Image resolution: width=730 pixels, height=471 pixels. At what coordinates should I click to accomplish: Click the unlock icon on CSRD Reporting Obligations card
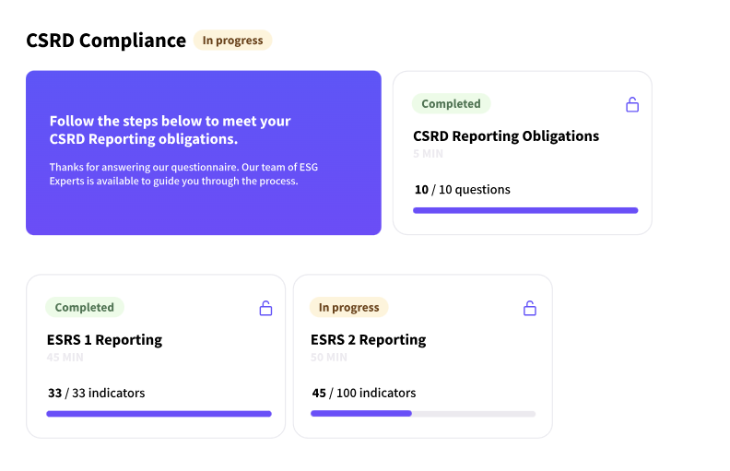click(x=632, y=105)
